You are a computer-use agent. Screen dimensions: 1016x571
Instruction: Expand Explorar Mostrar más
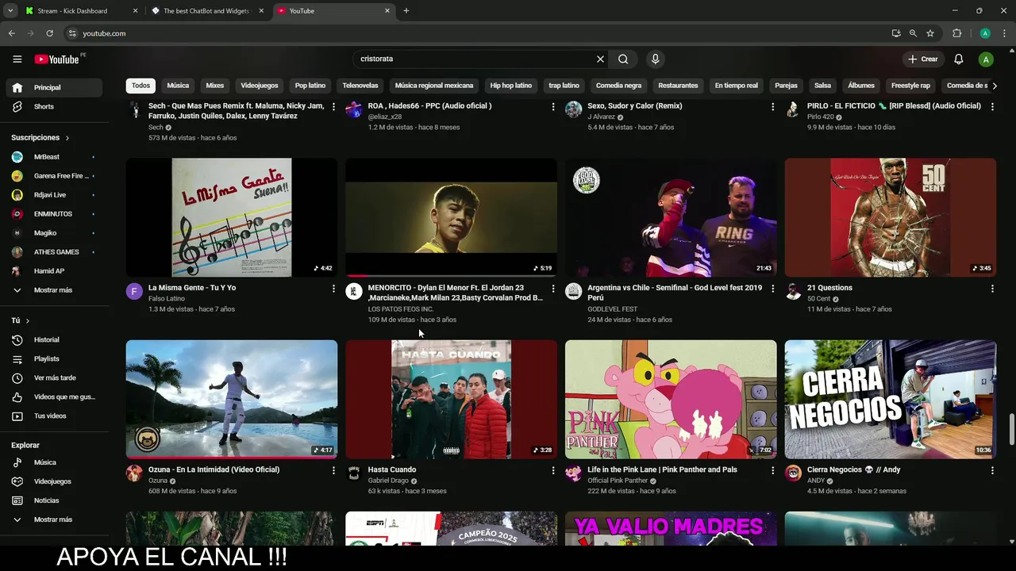52,519
